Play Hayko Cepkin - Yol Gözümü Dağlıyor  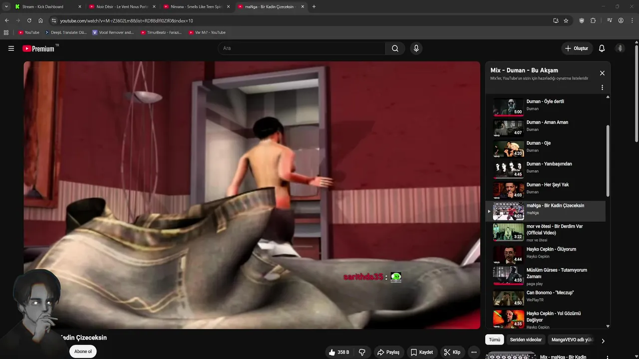546,319
